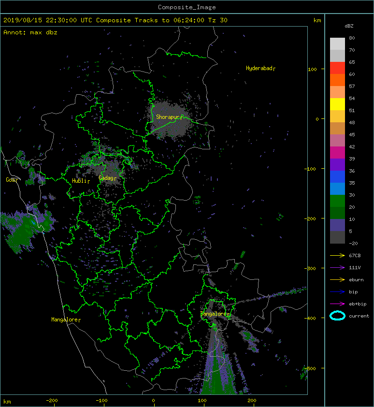Click the dBZ legend heading
This screenshot has height=407, width=374.
pyautogui.click(x=349, y=26)
